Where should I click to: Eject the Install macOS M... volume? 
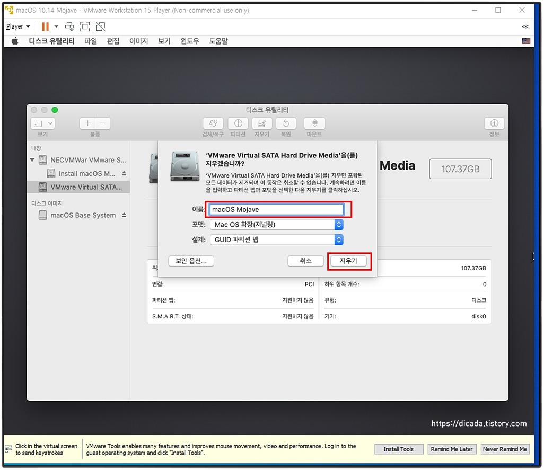pyautogui.click(x=124, y=173)
